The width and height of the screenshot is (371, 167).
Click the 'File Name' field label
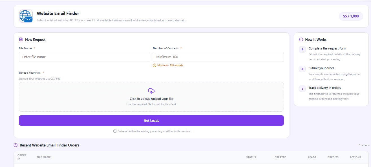25,48
